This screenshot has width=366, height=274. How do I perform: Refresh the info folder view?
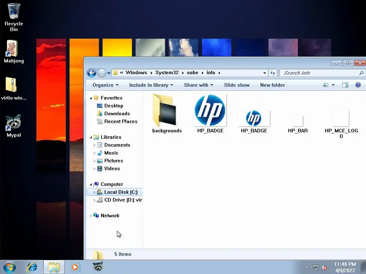273,73
